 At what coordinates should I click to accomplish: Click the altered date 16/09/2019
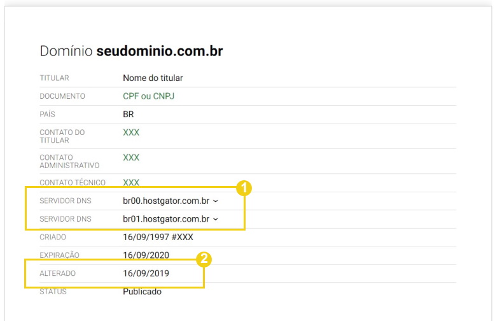tap(146, 273)
